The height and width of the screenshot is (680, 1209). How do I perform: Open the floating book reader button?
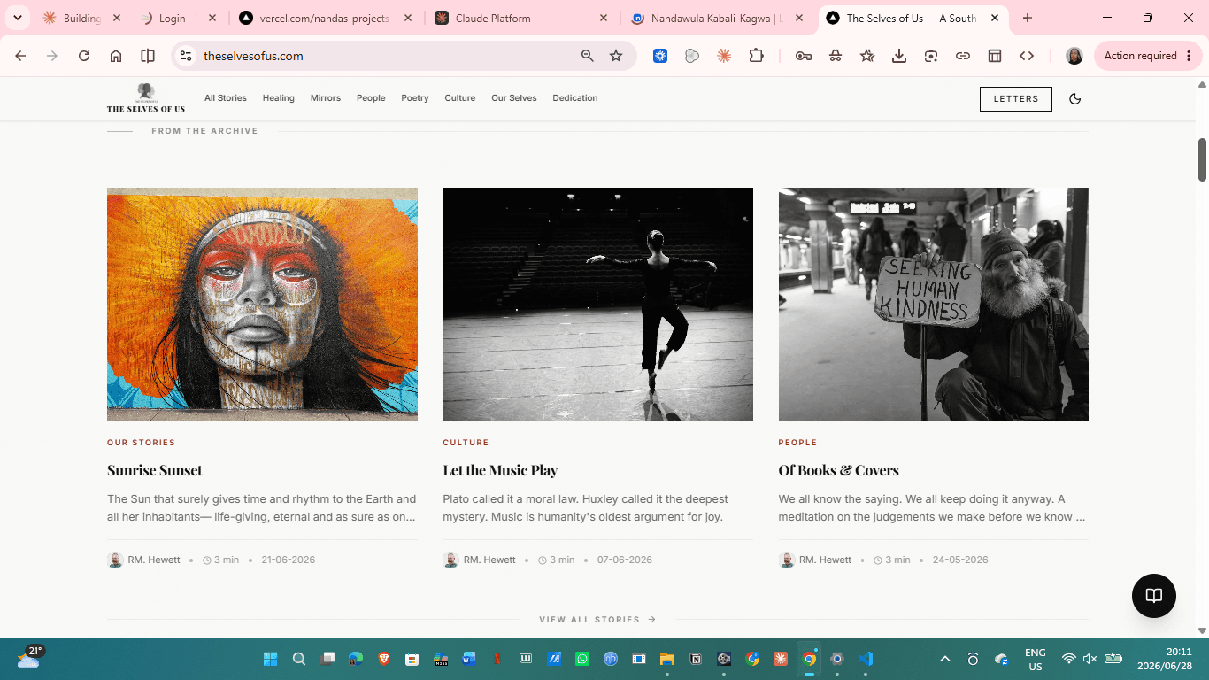[1153, 596]
